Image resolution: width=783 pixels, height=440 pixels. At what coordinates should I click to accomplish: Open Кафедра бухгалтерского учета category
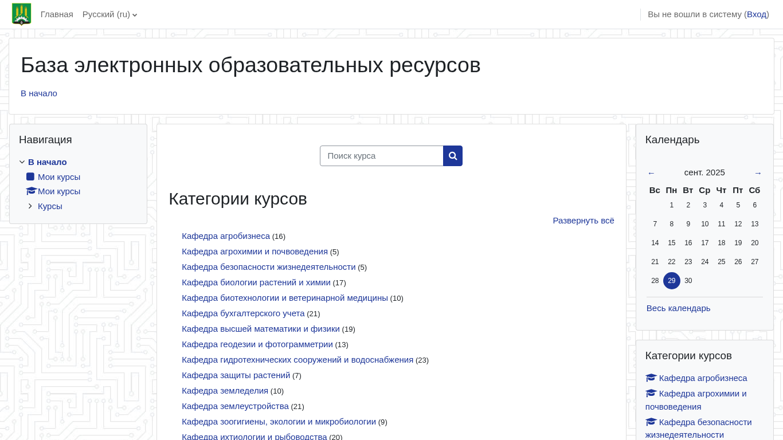tap(243, 313)
